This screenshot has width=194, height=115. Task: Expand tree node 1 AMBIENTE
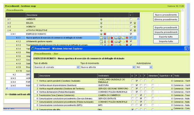[8, 19]
